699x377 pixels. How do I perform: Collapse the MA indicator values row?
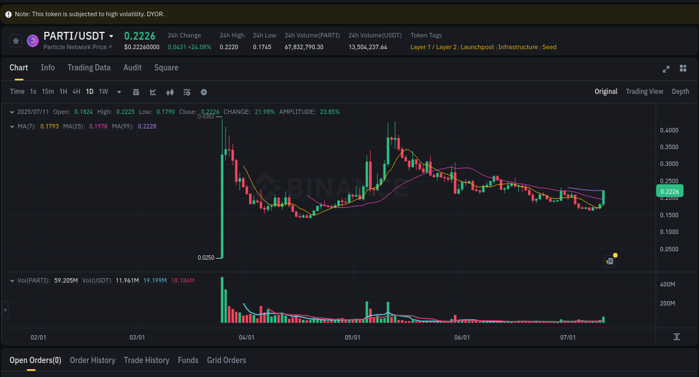11,126
